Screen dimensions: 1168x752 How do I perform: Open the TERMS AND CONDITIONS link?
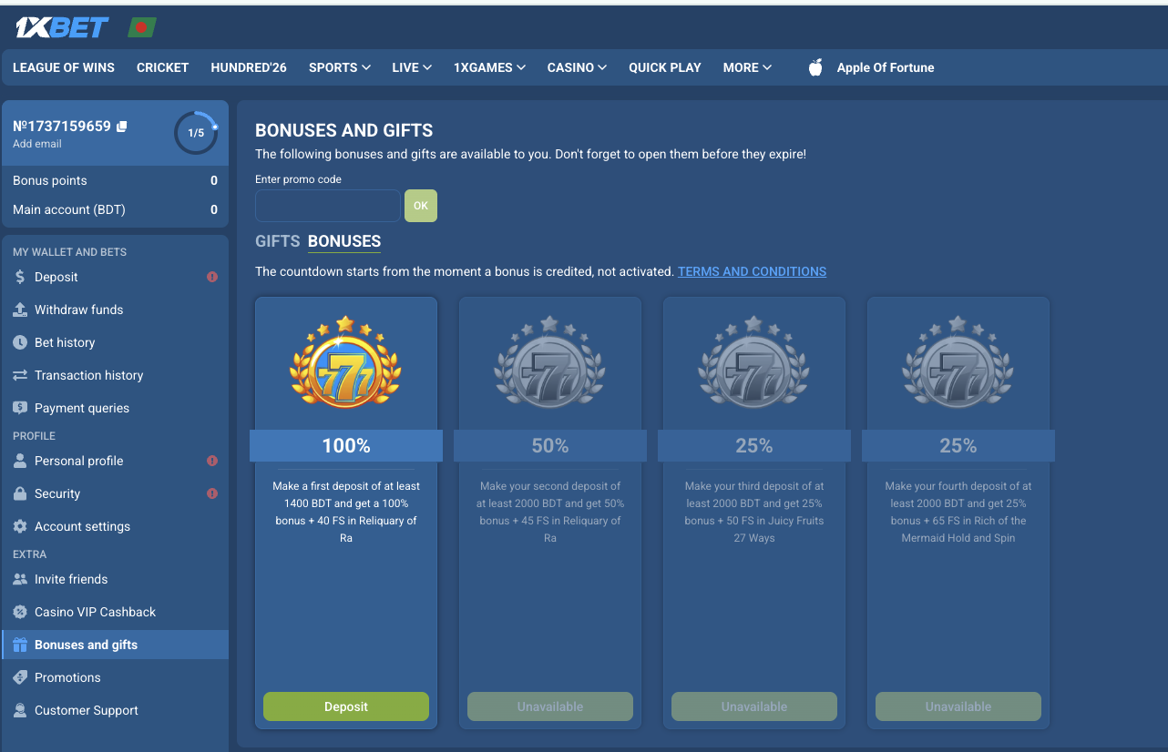pyautogui.click(x=753, y=271)
